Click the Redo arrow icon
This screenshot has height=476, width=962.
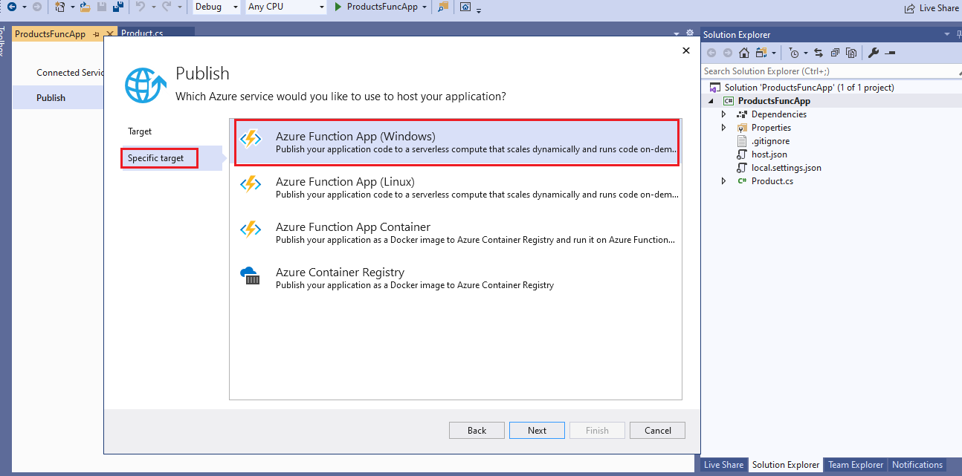coord(167,7)
